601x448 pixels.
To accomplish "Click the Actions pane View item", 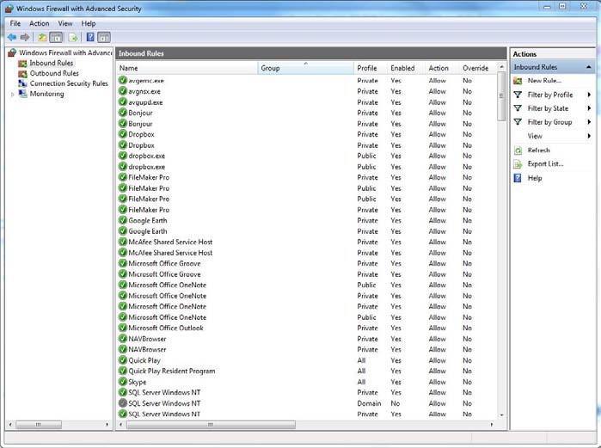I will 535,136.
